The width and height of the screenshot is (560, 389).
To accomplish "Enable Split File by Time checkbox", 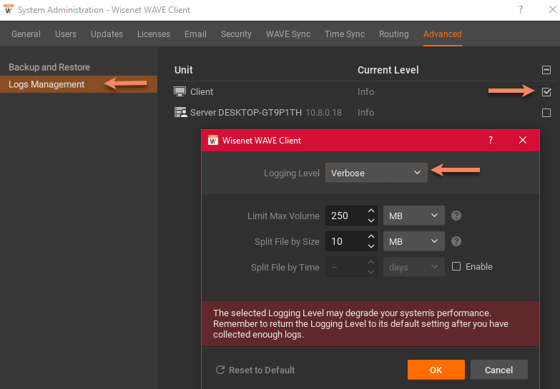I will click(x=456, y=266).
